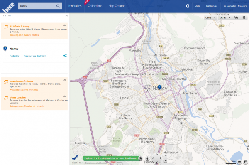249x165 pixels.
Task: Click Calculer un itinéraire link
Action: [x=35, y=56]
